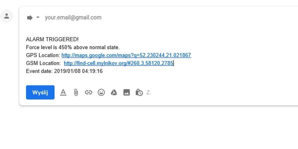Click the reply arrow icon

coord(30,18)
